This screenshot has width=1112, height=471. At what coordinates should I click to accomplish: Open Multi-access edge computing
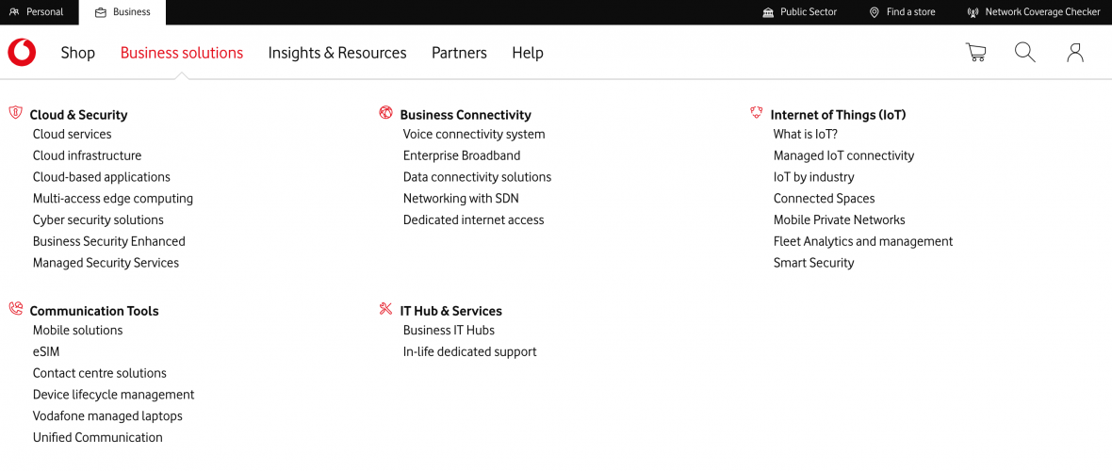click(113, 199)
